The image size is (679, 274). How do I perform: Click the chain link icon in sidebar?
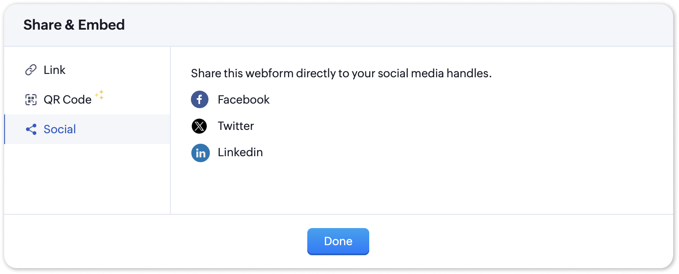click(x=31, y=70)
